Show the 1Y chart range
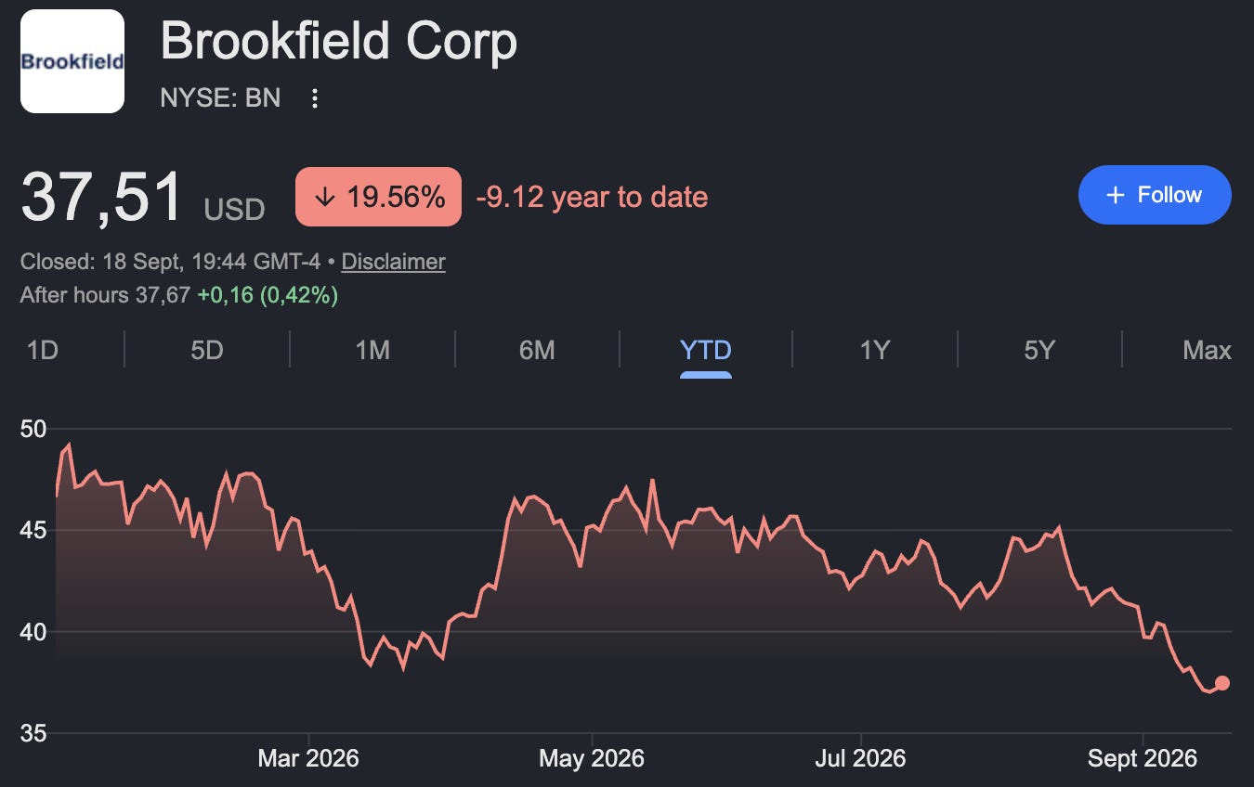The width and height of the screenshot is (1254, 787). [875, 350]
